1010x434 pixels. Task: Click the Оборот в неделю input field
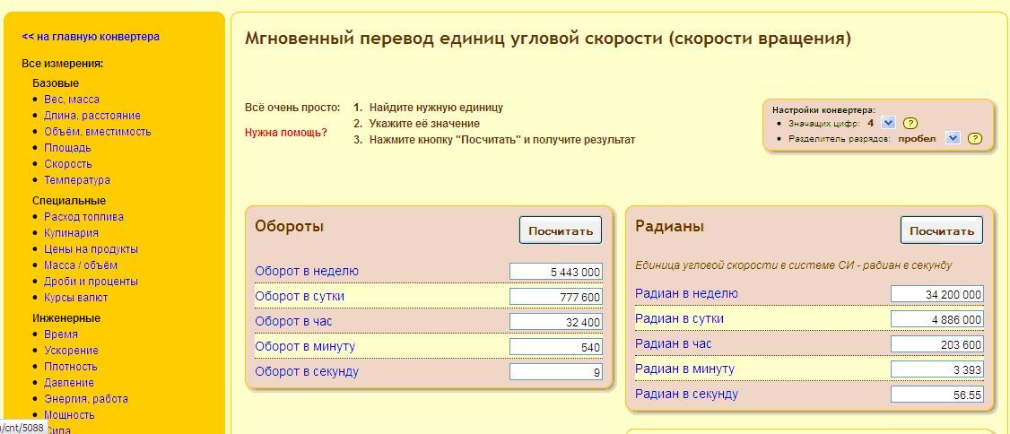(555, 272)
